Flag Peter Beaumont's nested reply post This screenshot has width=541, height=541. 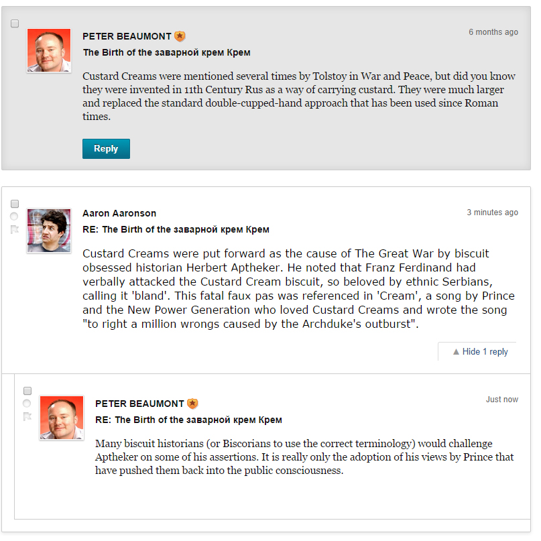[x=27, y=416]
